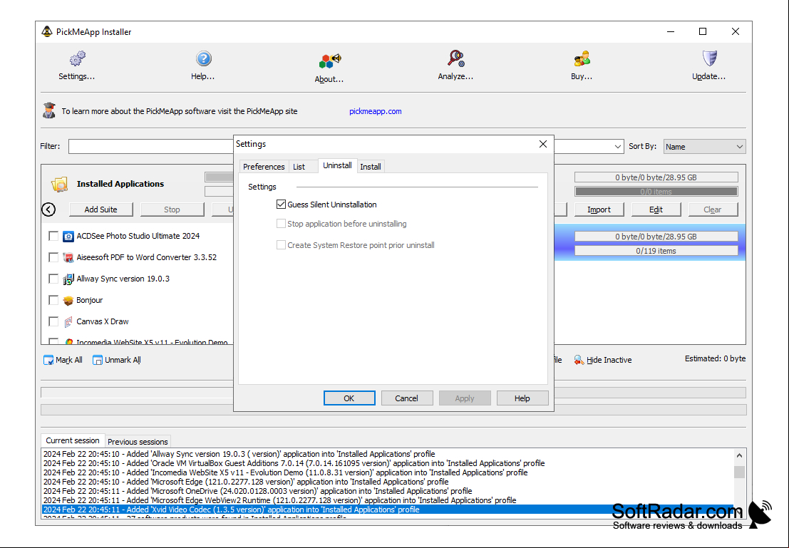Close the Settings dialog
The width and height of the screenshot is (789, 548).
click(543, 144)
